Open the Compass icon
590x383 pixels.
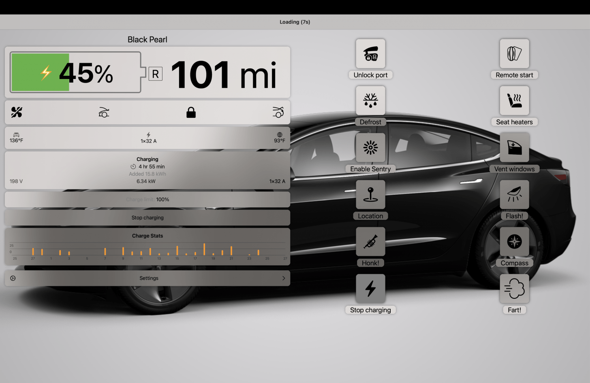click(x=514, y=242)
